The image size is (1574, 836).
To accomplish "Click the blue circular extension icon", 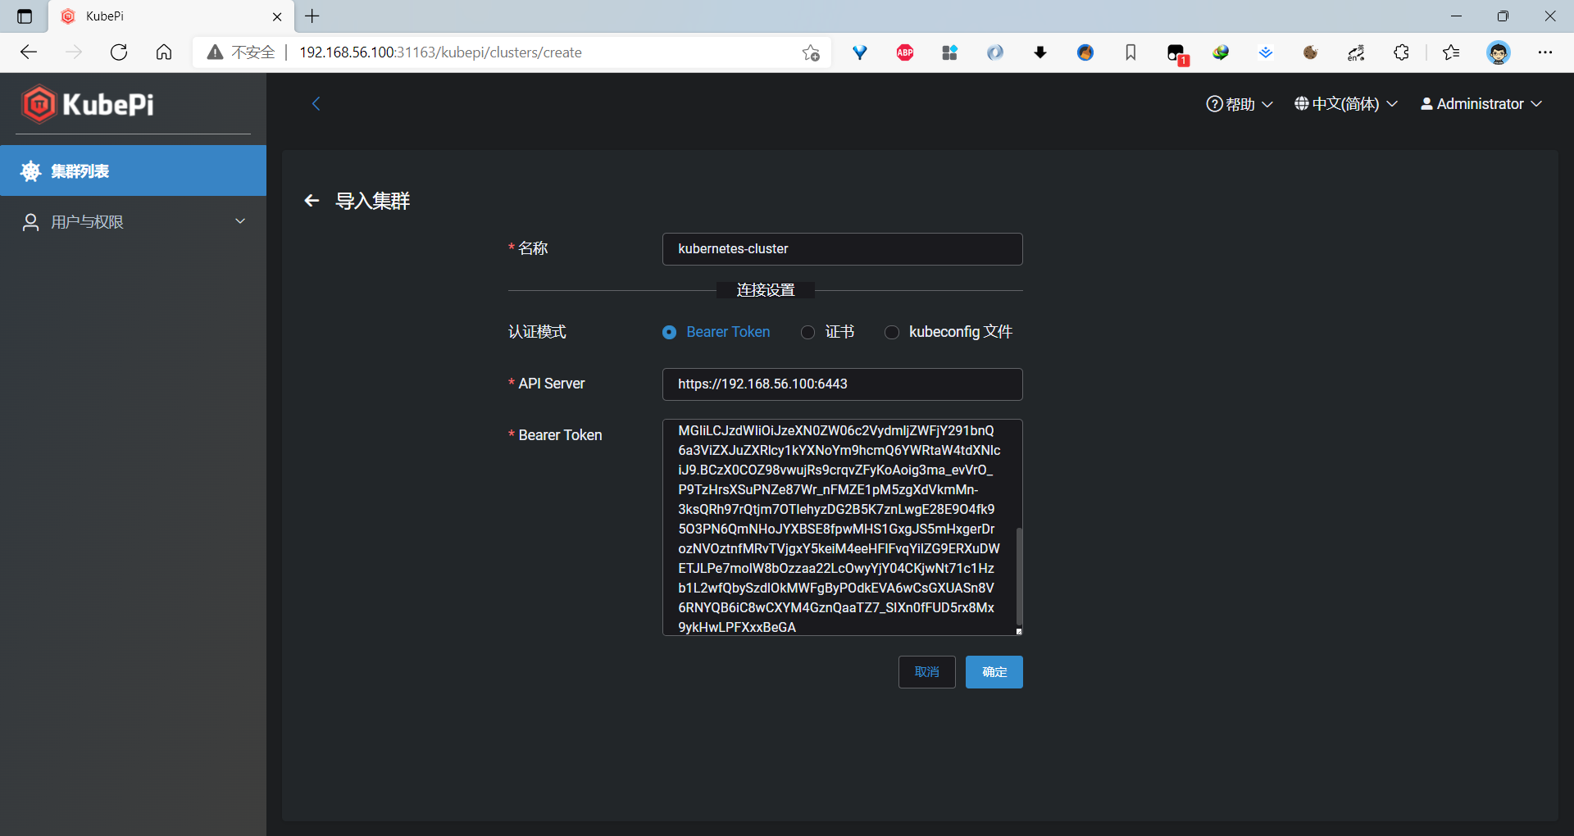I will pos(995,52).
